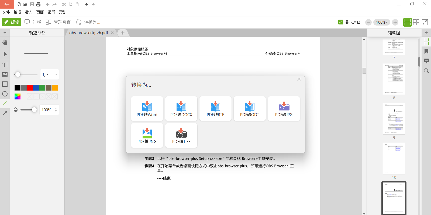Open the 编辑 menu

[17, 12]
